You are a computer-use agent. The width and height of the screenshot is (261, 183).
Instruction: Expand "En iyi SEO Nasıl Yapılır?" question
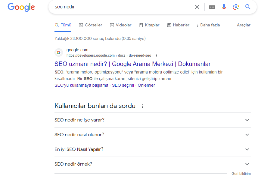152,149
